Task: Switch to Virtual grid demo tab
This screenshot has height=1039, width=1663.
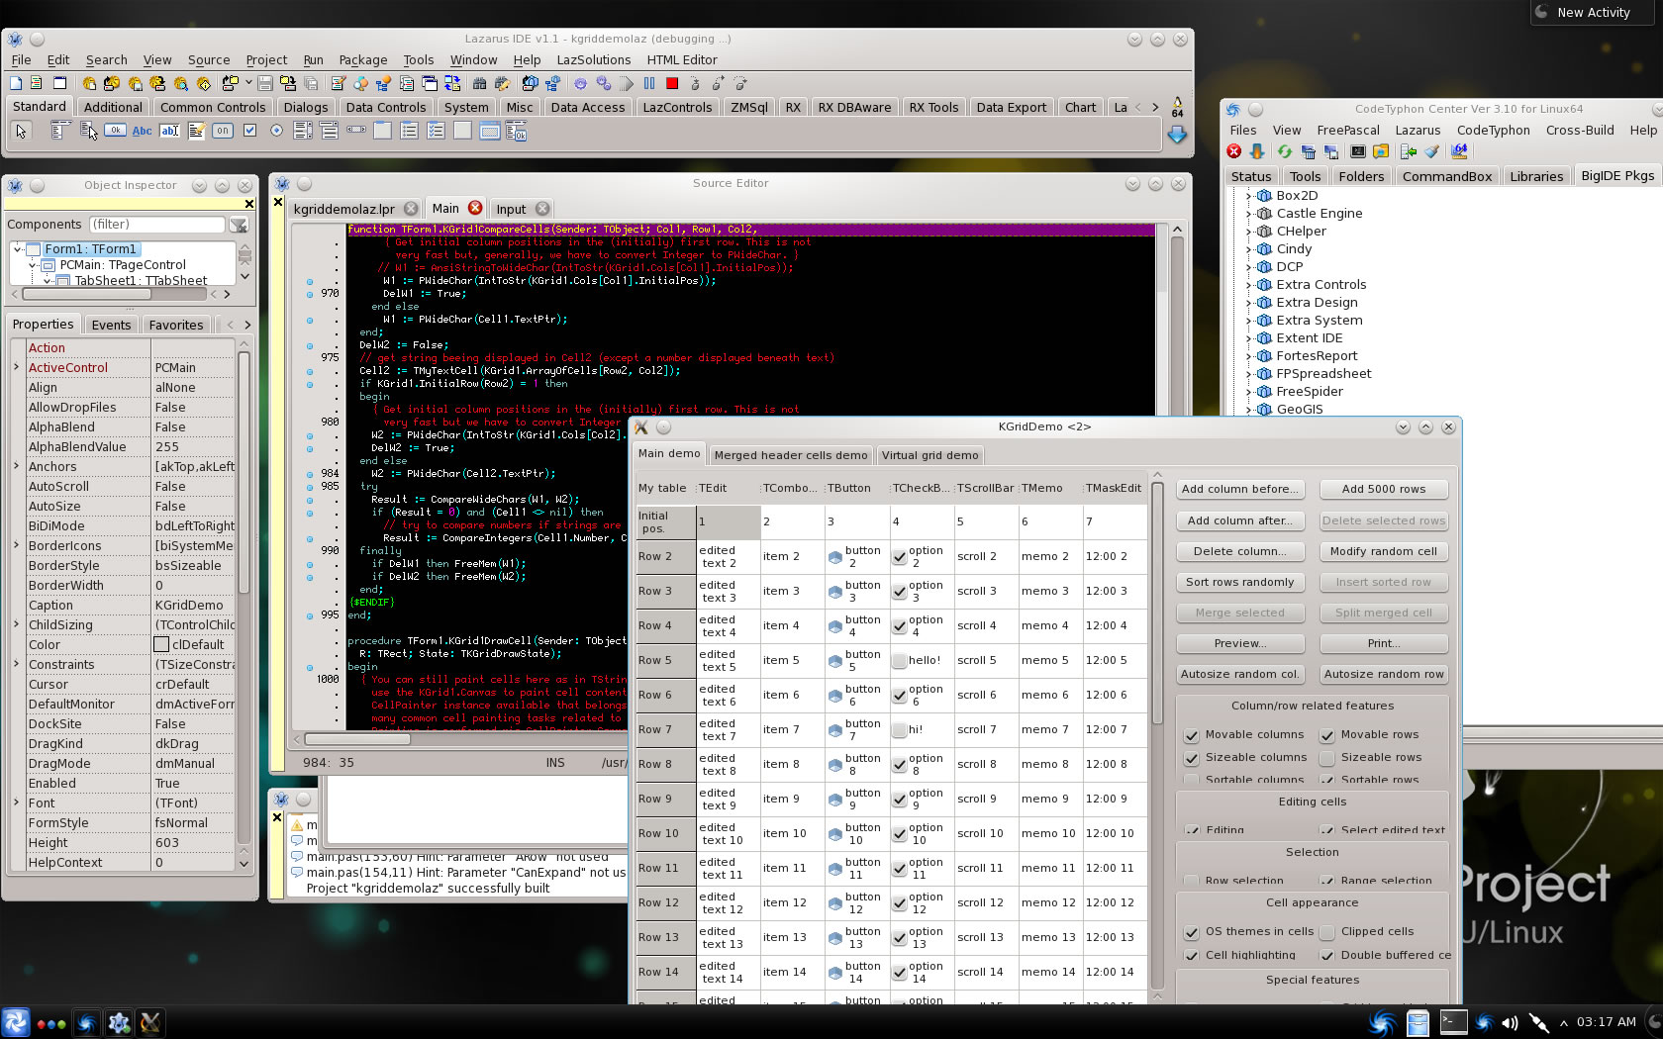Action: point(929,455)
